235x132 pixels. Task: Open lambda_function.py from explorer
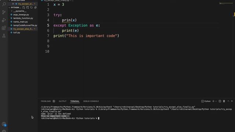[23, 18]
